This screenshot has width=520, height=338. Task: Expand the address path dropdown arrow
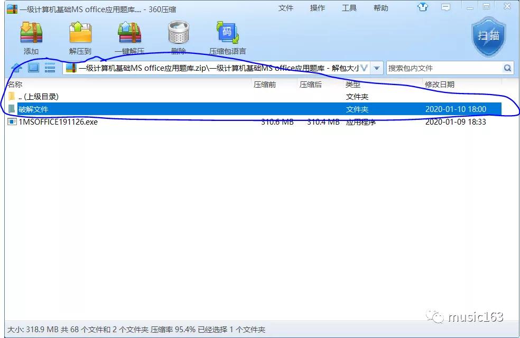[377, 68]
